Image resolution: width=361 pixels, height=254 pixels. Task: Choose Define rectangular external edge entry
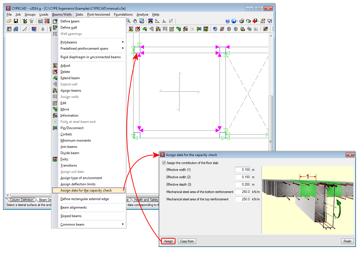pyautogui.click(x=85, y=199)
